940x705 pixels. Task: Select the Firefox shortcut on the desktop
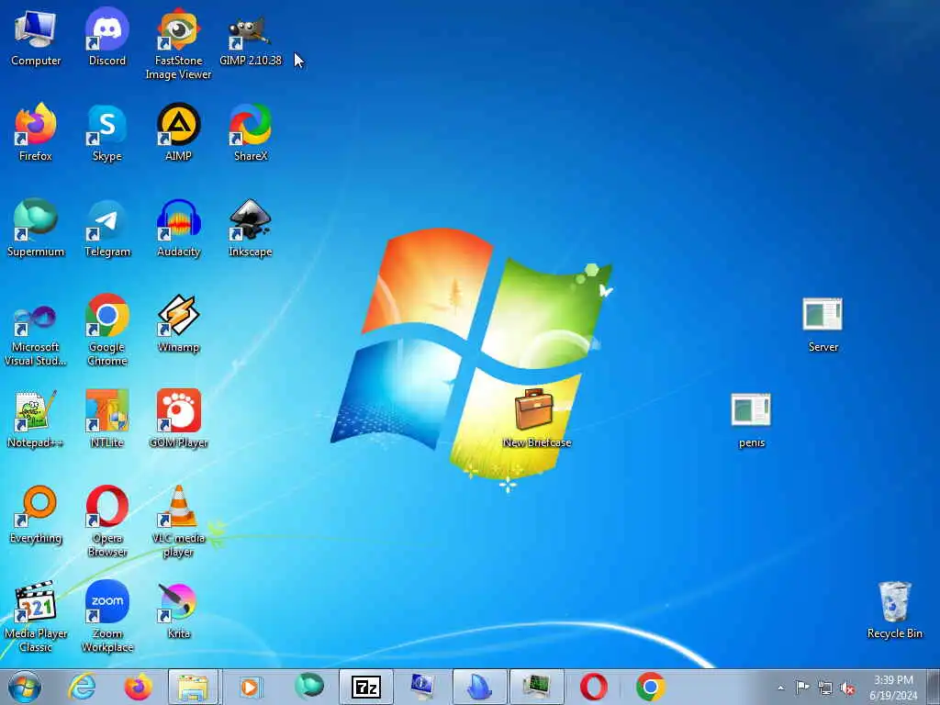(36, 132)
